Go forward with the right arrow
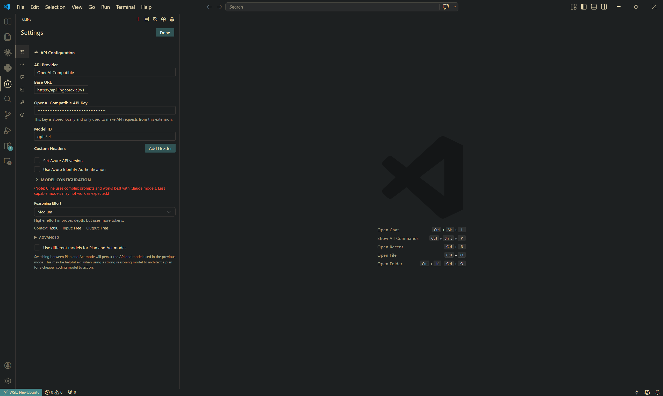The height and width of the screenshot is (396, 663). coord(220,7)
